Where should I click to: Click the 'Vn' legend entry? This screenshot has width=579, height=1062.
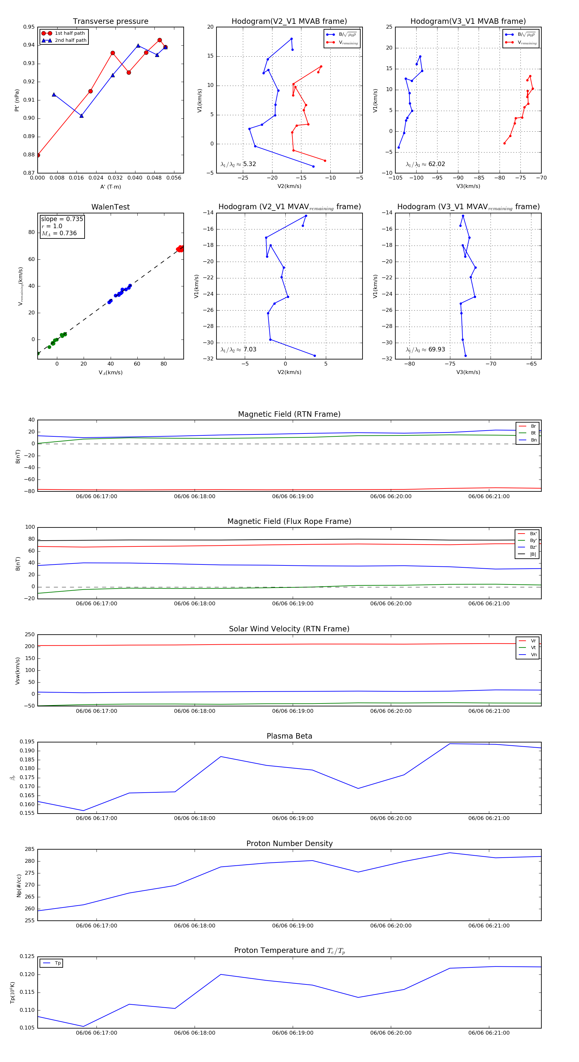[528, 655]
